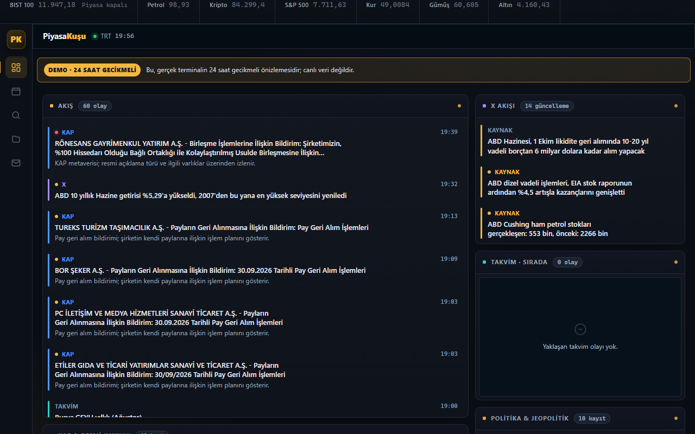Open the ABD Hazinesi 1 Ekim likidite update
The image size is (695, 434).
580,141
